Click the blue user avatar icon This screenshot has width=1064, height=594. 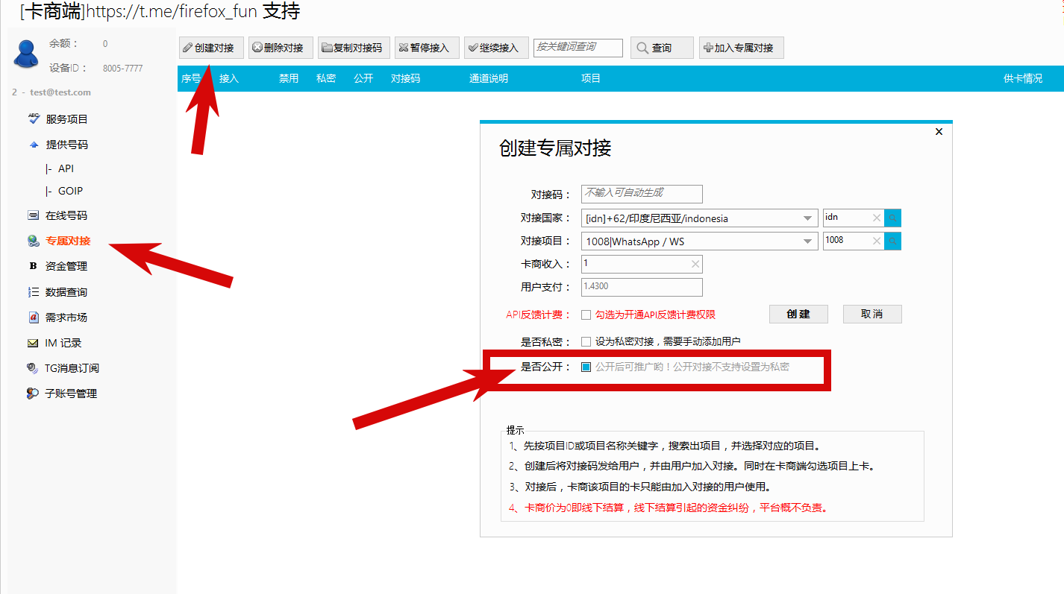point(27,52)
